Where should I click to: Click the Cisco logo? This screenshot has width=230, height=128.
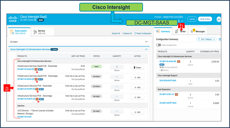(13, 19)
